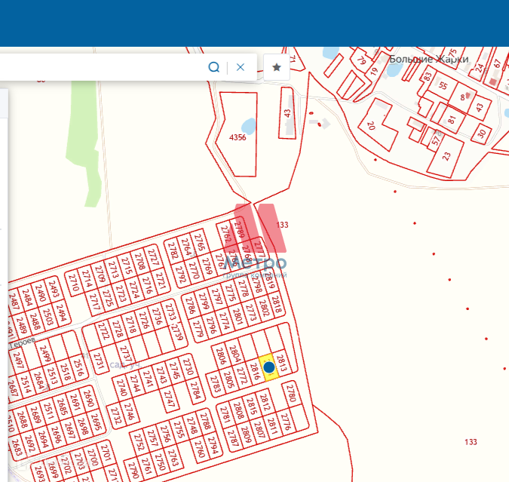Click parcel 2740 on the map

(x=121, y=388)
